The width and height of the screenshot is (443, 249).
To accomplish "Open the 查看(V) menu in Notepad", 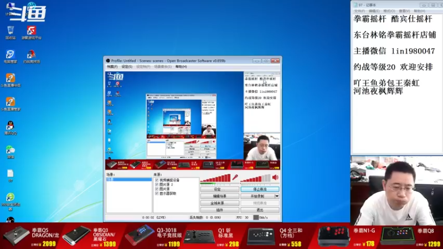I will 404,11.
